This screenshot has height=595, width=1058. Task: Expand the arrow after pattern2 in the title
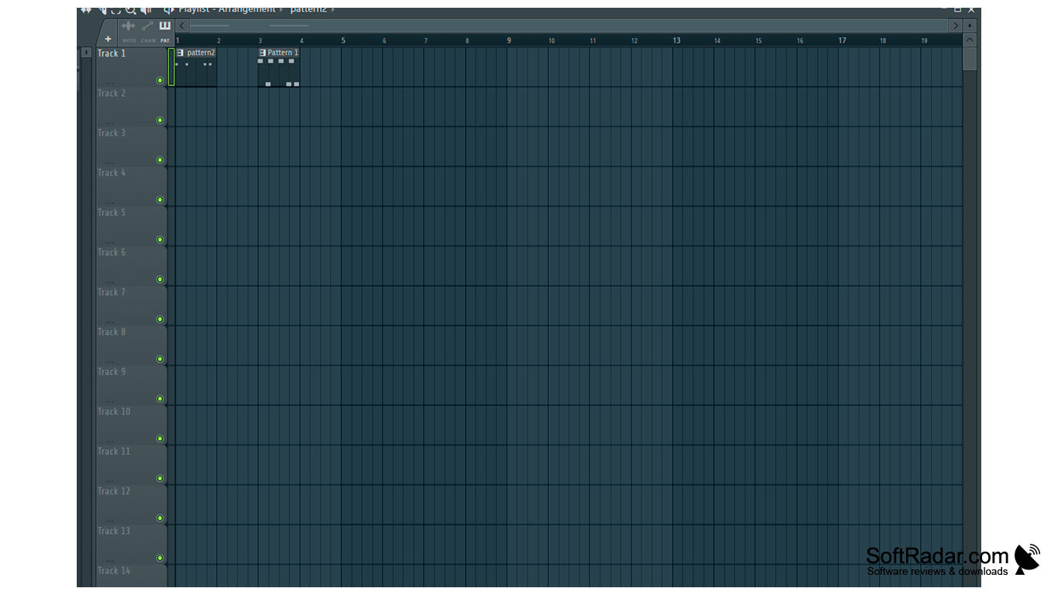coord(333,9)
